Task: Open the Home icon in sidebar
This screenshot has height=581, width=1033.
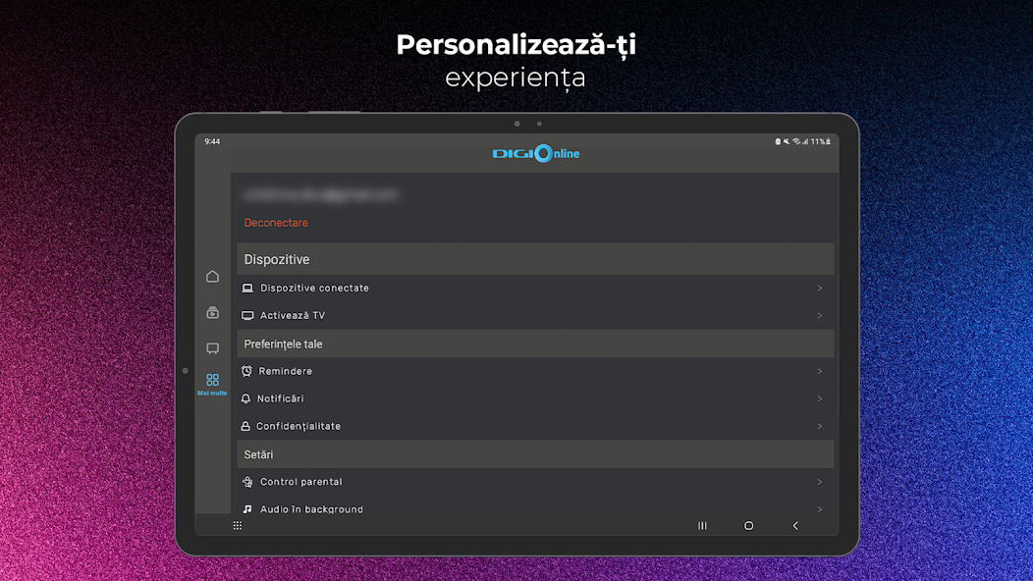Action: (x=212, y=276)
